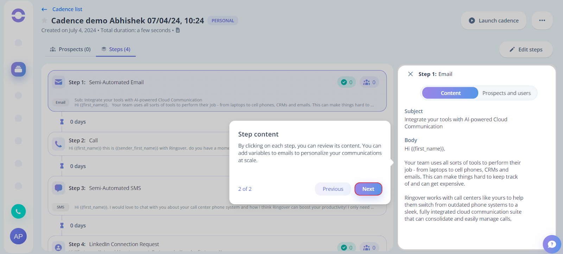This screenshot has width=563, height=254.
Task: Click the document icon after total duration
Action: pos(178,31)
